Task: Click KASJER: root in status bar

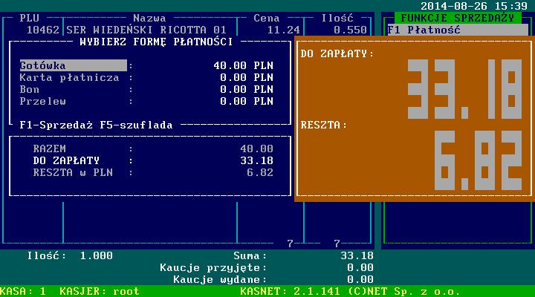Action: click(100, 292)
